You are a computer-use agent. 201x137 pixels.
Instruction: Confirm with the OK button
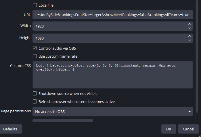point(169,129)
